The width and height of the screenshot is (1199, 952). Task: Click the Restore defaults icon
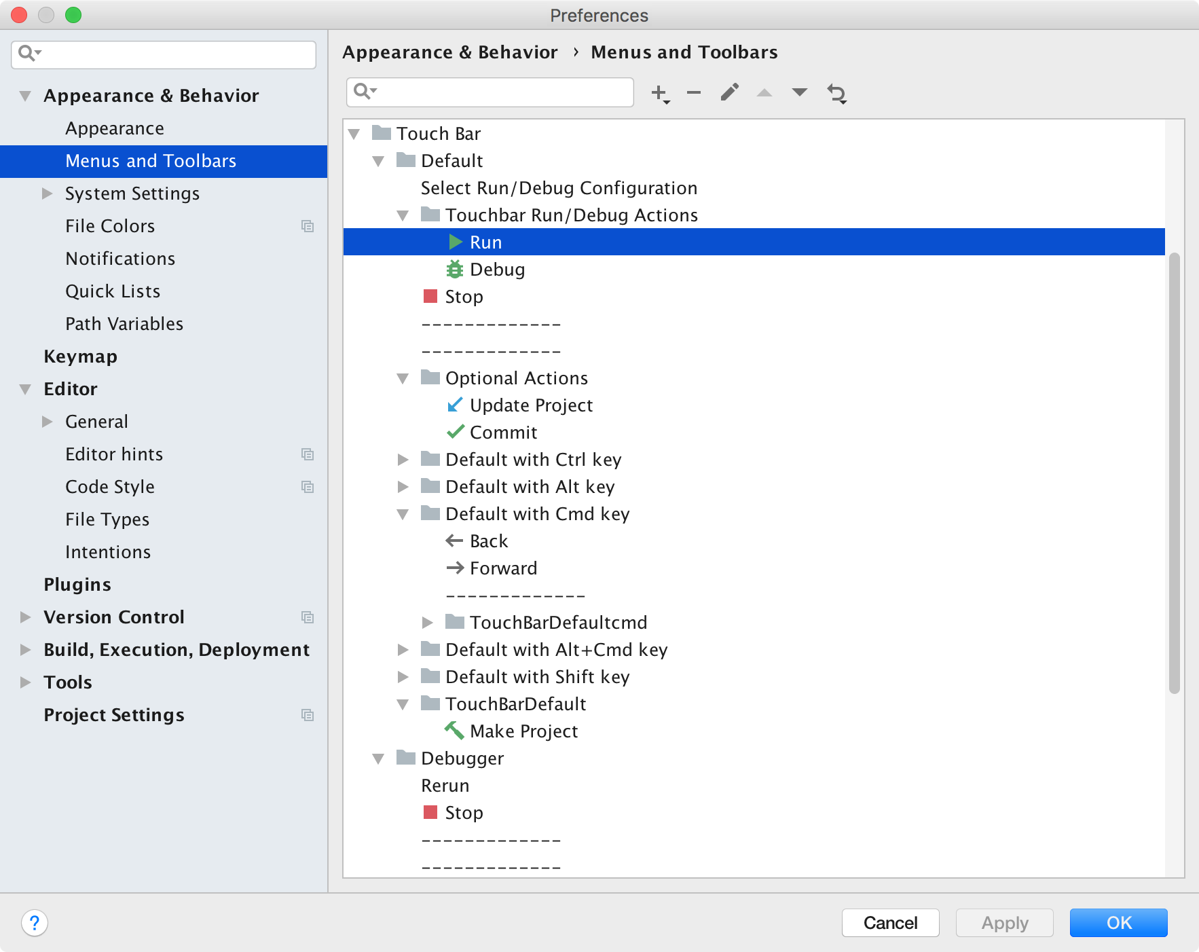836,93
